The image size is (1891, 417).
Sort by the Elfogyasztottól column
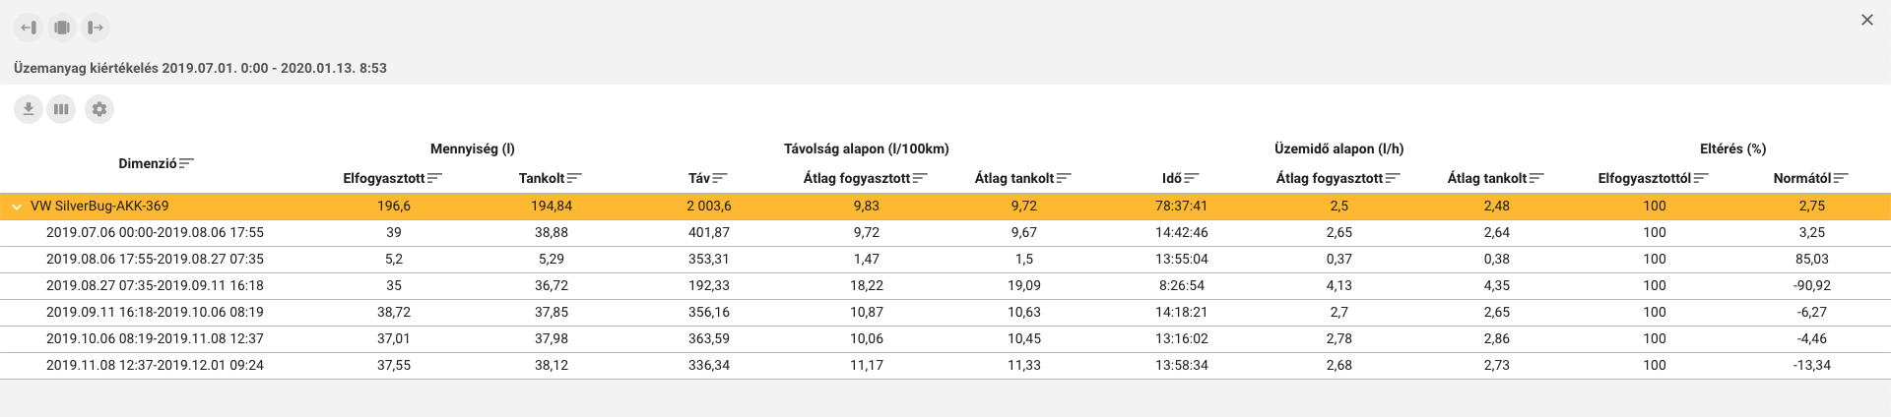(x=1701, y=178)
